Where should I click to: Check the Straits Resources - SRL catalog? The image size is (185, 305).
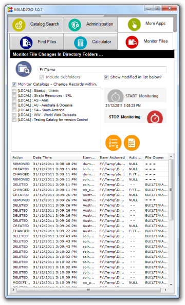14,95
